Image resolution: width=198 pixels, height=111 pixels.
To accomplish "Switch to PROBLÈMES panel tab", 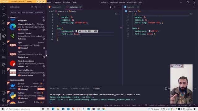I will (54, 88).
